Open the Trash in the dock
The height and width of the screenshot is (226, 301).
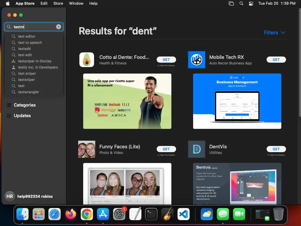coord(279,214)
